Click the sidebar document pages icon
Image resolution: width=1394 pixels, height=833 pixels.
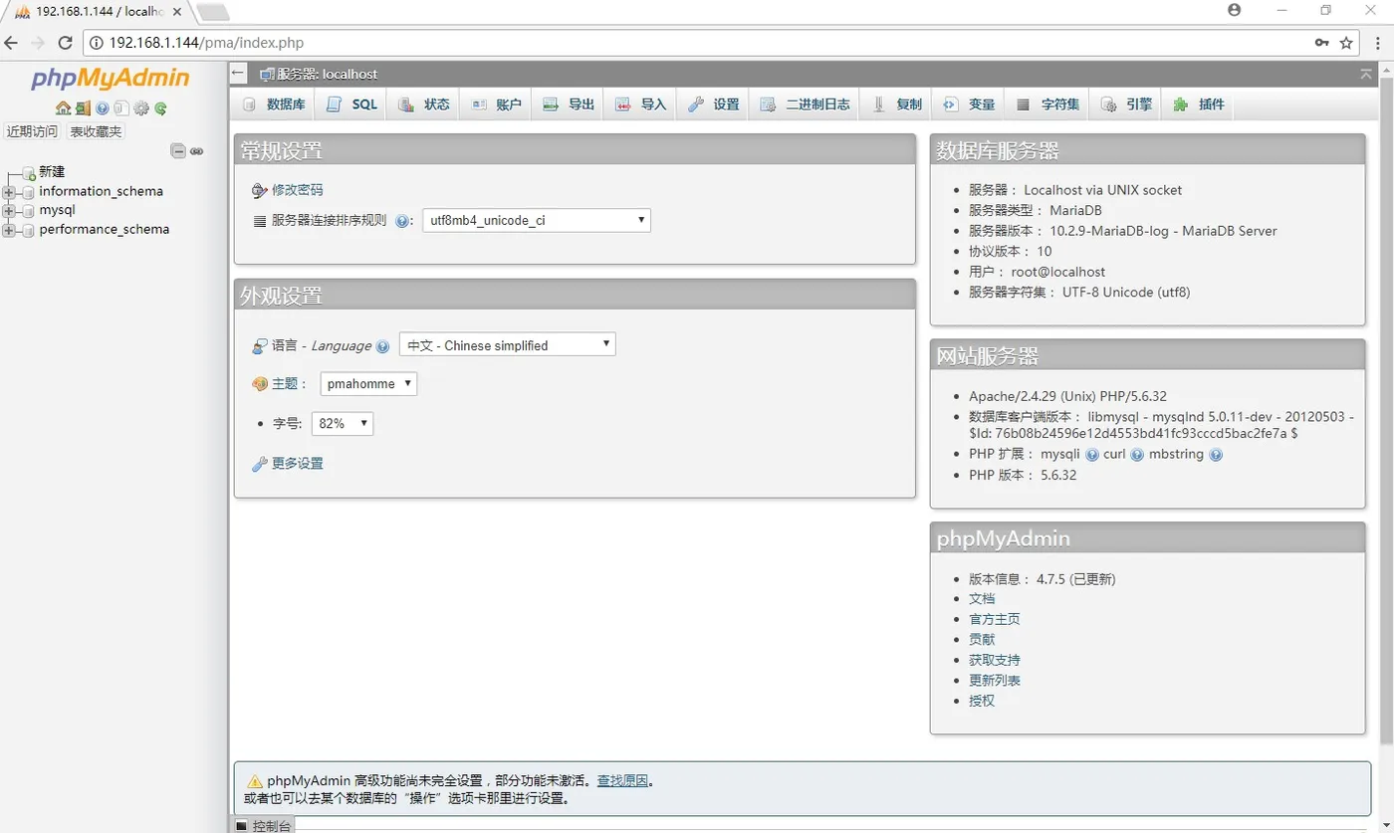(x=120, y=108)
